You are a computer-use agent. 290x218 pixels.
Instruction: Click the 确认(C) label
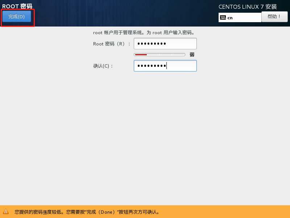(x=103, y=66)
